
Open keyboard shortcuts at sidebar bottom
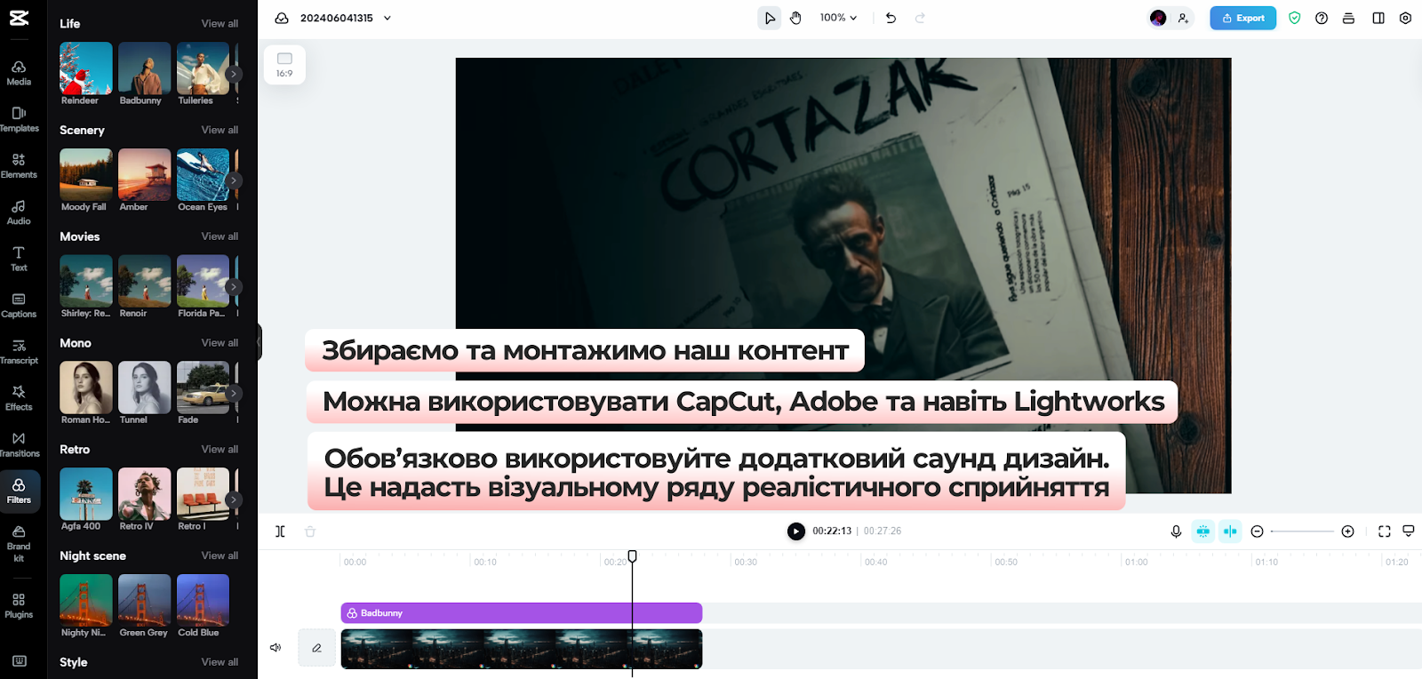[20, 660]
